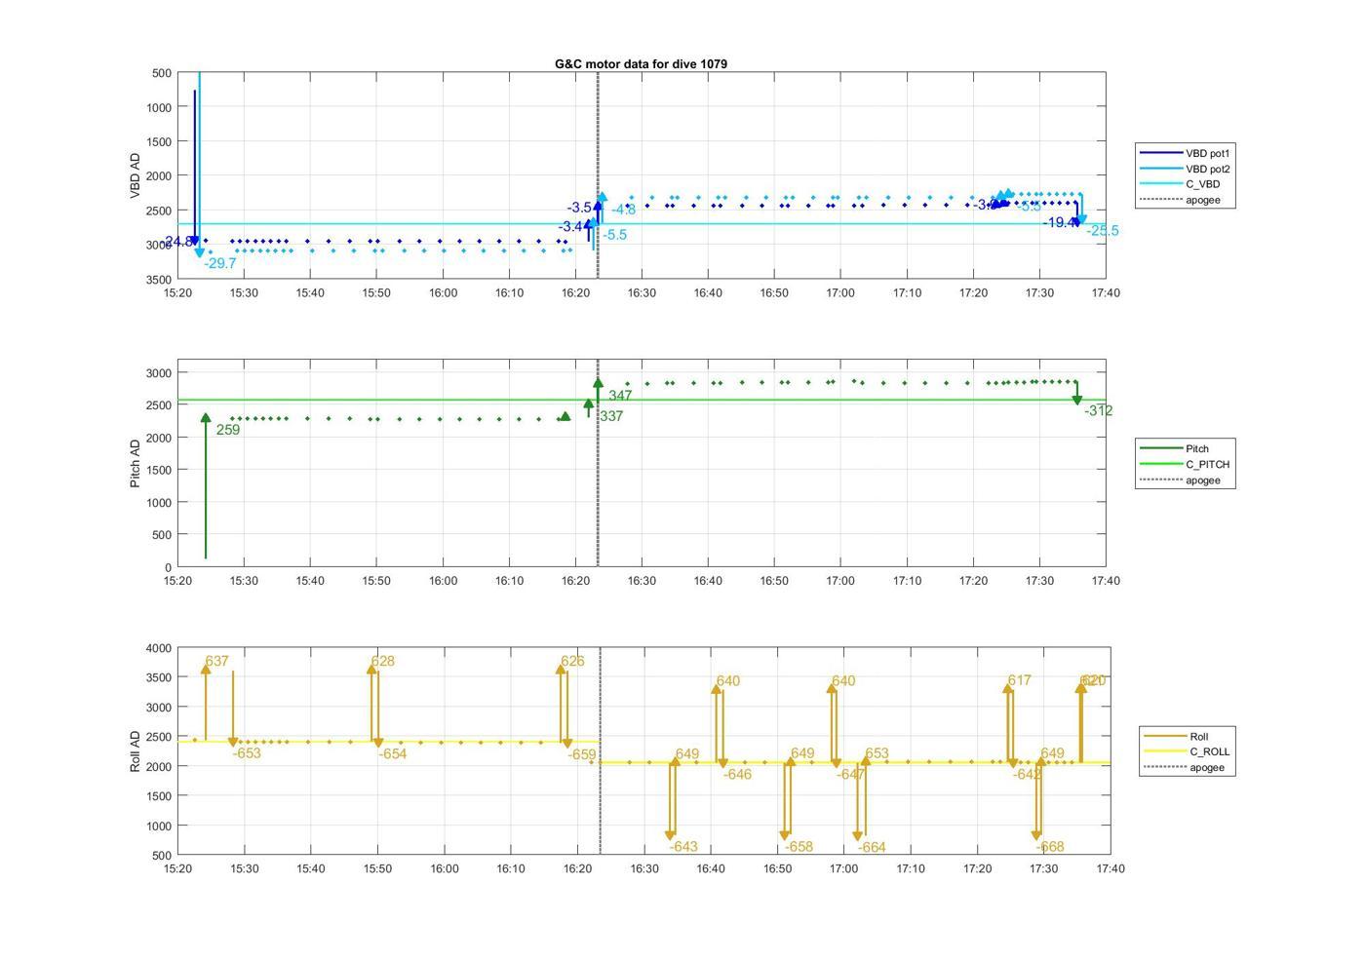Click the '-658' roll data label
Image resolution: width=1365 pixels, height=961 pixels.
point(799,847)
